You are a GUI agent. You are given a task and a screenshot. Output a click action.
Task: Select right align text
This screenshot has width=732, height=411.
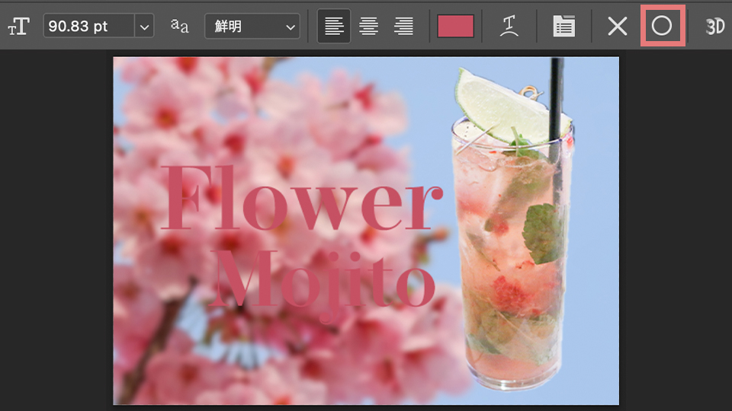tap(403, 27)
